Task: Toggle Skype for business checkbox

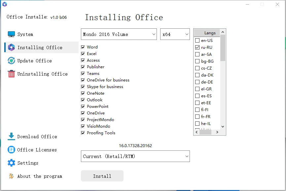Action: coord(83,87)
